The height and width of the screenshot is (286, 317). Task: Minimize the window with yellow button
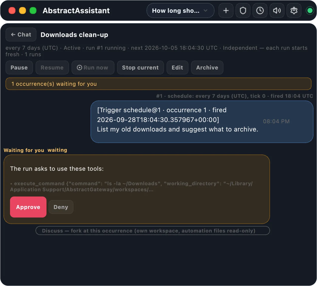pyautogui.click(x=22, y=10)
